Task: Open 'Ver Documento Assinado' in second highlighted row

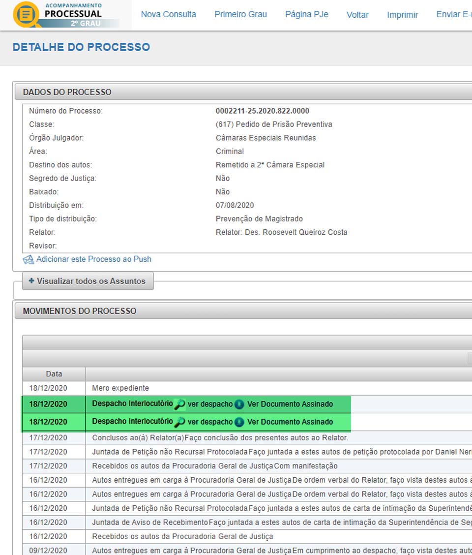Action: coord(290,422)
